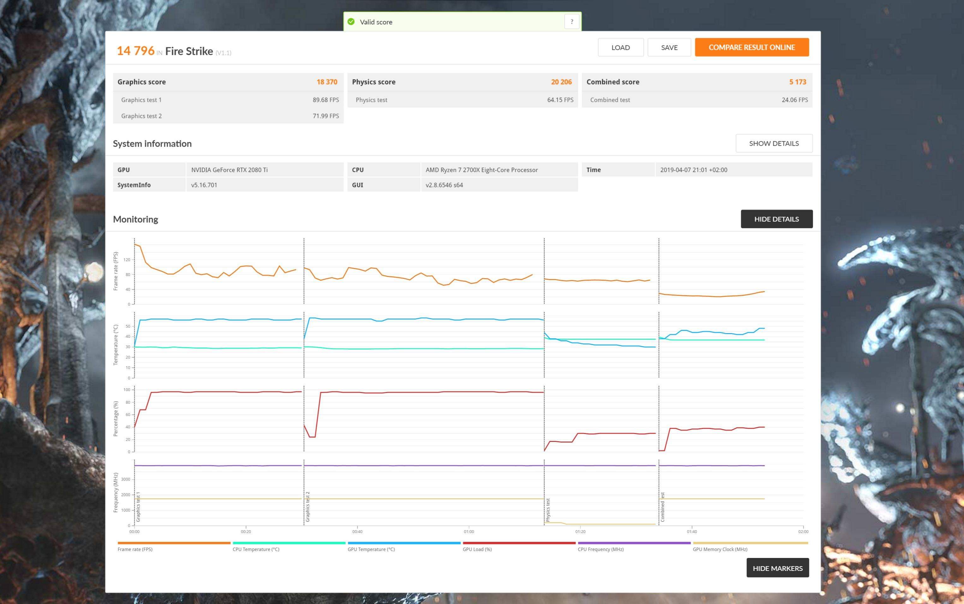This screenshot has width=964, height=604.
Task: Click COMPARE RESULT ONLINE
Action: click(x=751, y=47)
